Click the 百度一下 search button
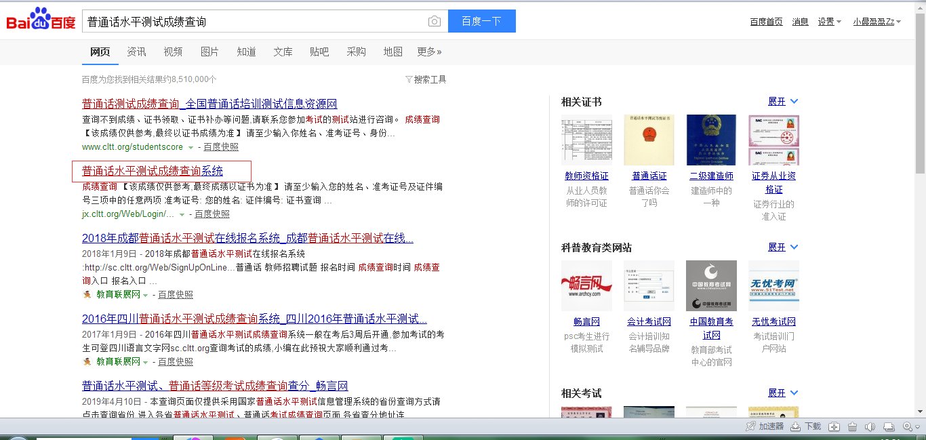 point(481,21)
